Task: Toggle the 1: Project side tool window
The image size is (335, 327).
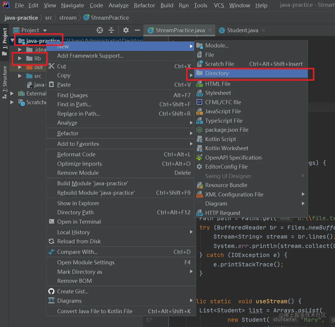Action: point(4,42)
